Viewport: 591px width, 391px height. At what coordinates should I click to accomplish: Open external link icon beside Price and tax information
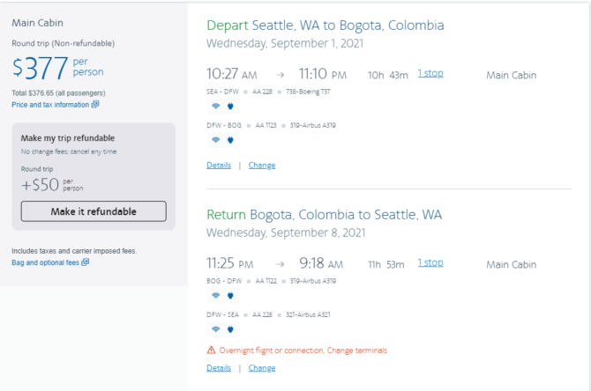click(95, 104)
